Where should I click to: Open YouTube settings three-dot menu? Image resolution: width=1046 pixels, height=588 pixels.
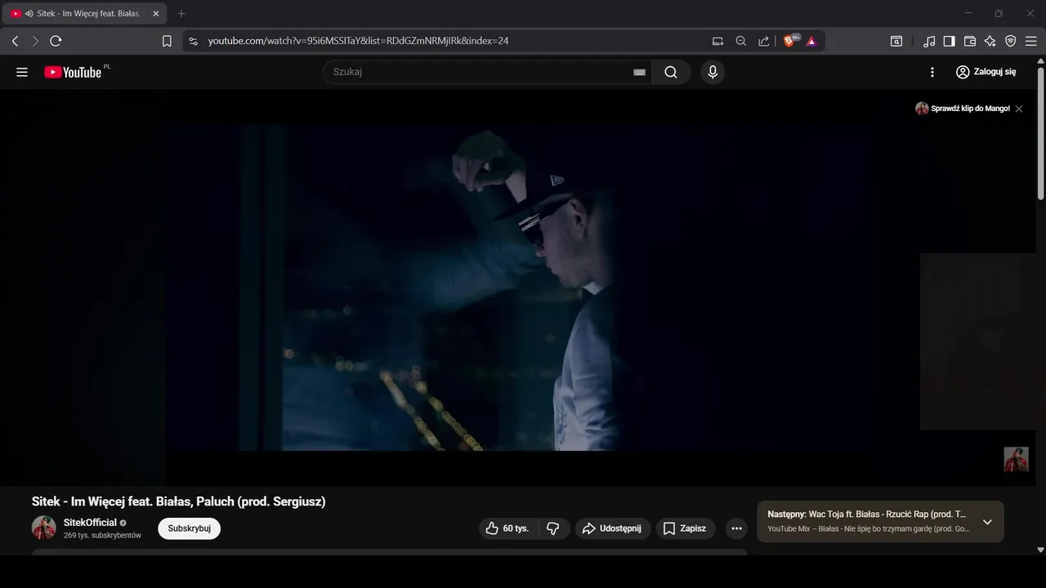coord(932,72)
